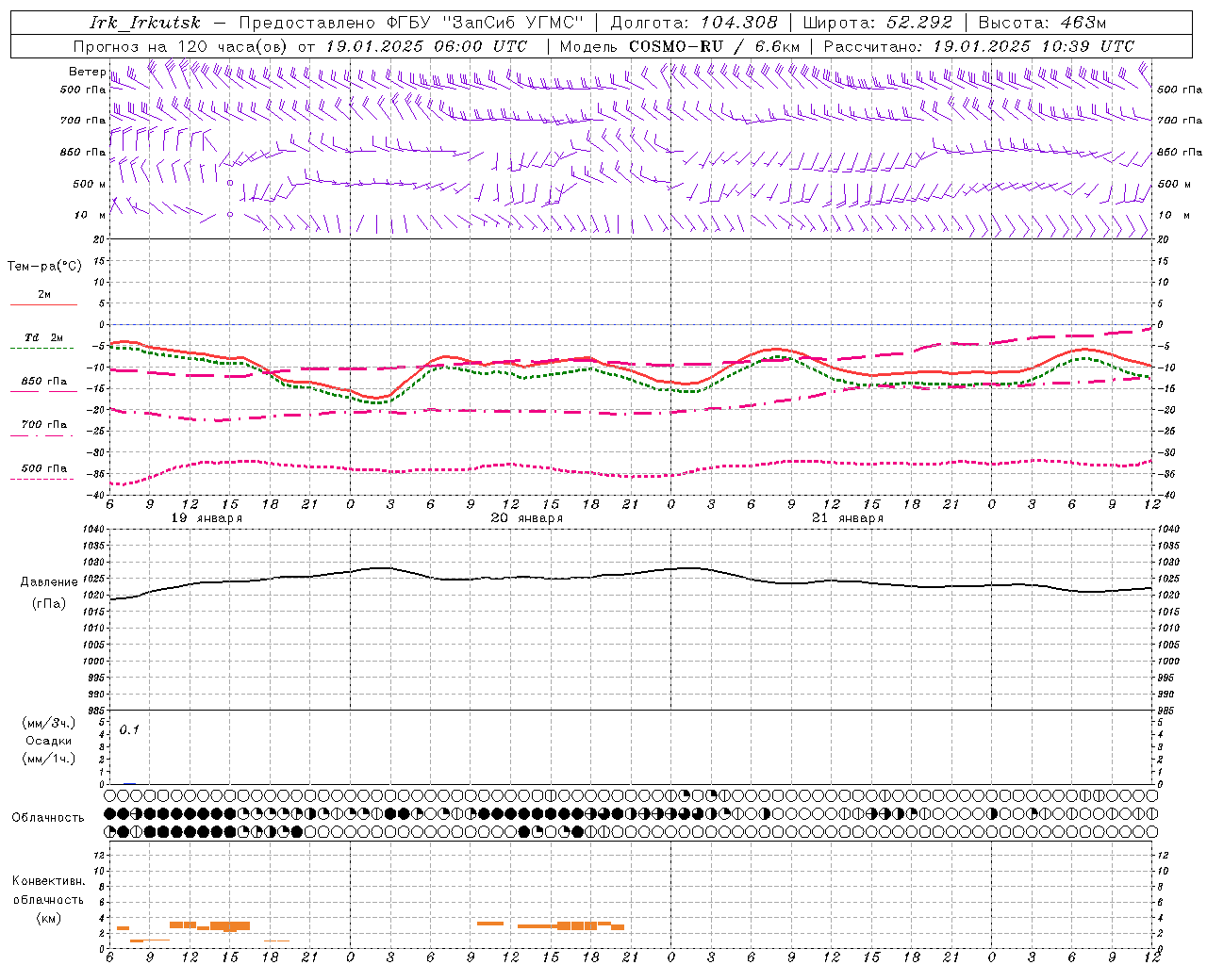This screenshot has width=1207, height=965.
Task: Click the '(мм/1ч.)' precipitation unit label
Action: (x=49, y=759)
